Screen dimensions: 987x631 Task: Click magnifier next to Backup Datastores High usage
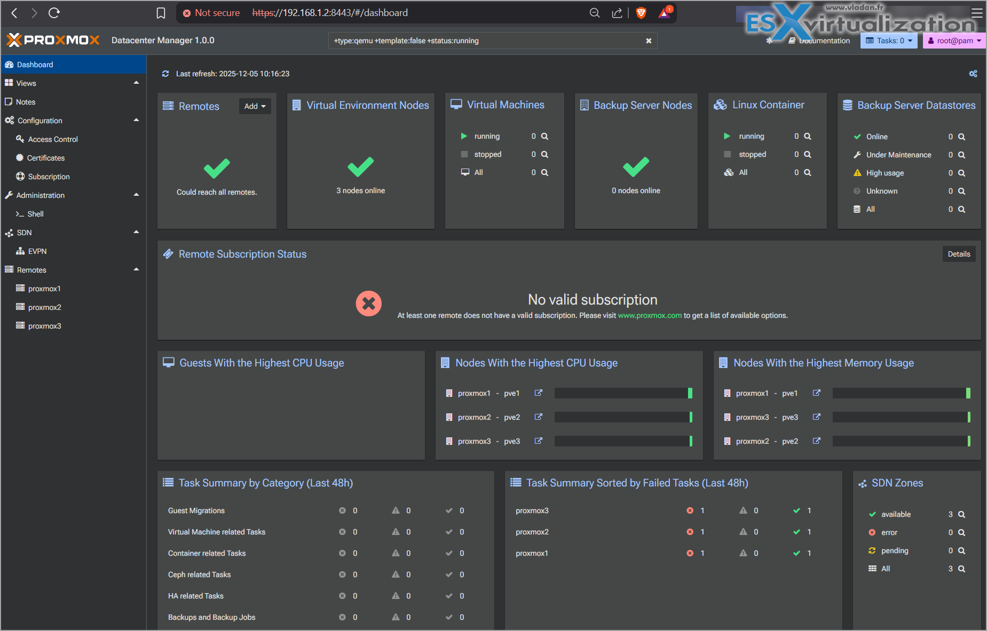pos(961,173)
